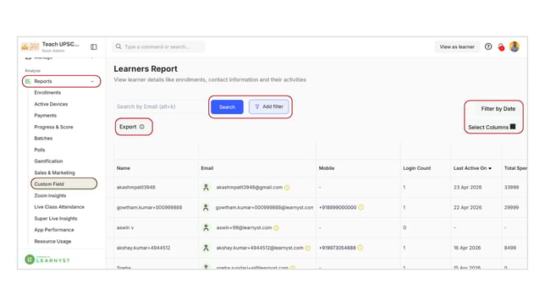Screen dimensions: 545x306
Task: Click user icon next to akshay.kumar+4944512 email
Action: click(206, 248)
